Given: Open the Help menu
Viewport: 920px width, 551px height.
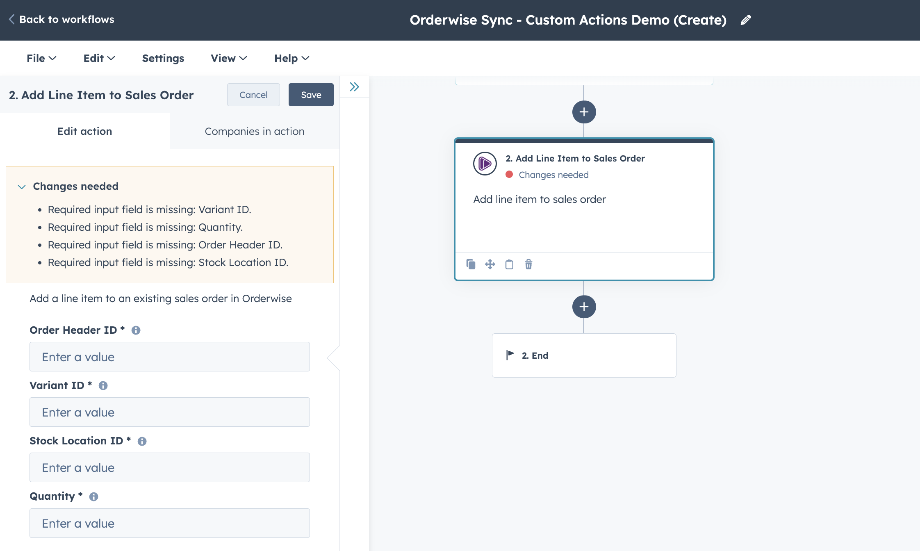Looking at the screenshot, I should tap(291, 58).
